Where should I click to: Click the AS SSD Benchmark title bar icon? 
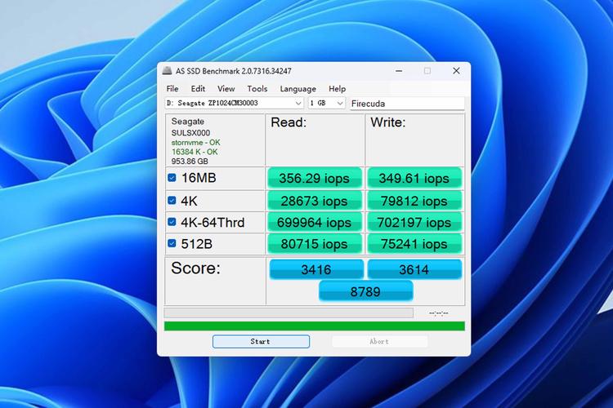click(167, 71)
